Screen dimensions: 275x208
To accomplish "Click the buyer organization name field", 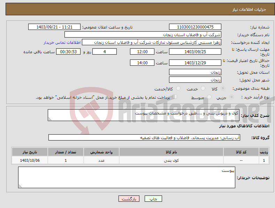I will click(x=143, y=35).
